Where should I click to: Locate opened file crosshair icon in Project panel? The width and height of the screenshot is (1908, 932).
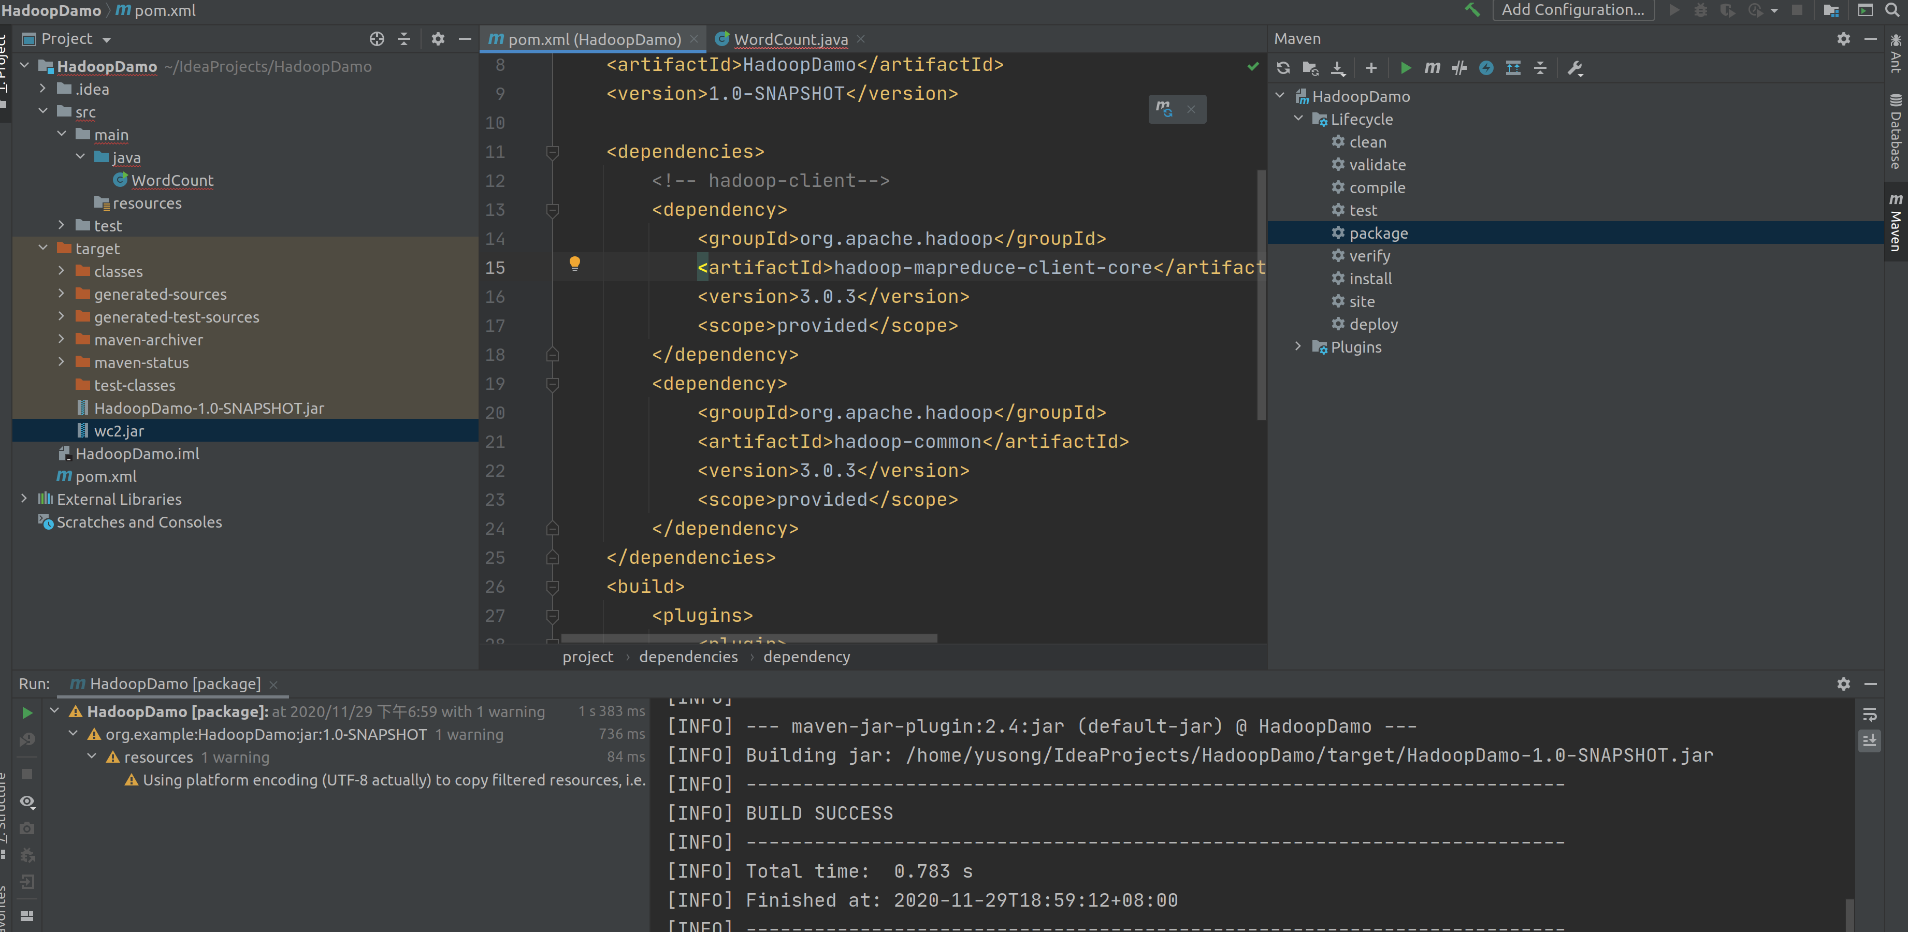377,38
